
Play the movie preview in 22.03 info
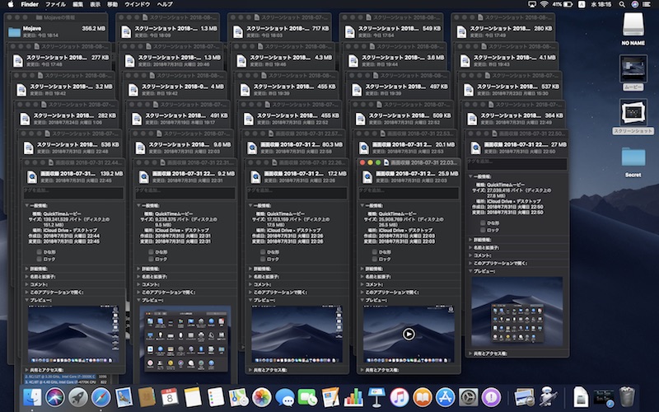tap(409, 335)
